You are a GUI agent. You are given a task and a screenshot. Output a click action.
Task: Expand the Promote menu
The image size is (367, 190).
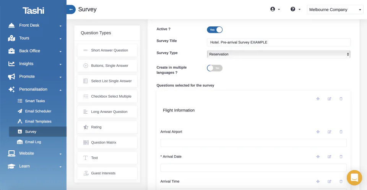(60, 77)
